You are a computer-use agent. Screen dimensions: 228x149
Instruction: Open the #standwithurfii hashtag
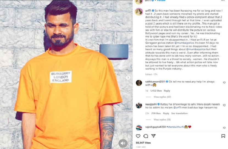click(x=175, y=127)
